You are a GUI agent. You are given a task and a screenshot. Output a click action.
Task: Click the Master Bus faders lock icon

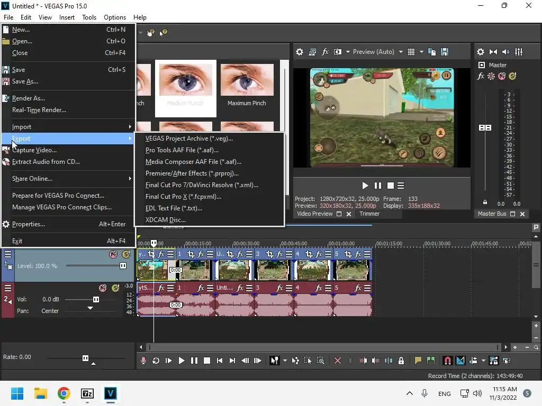pos(485,202)
